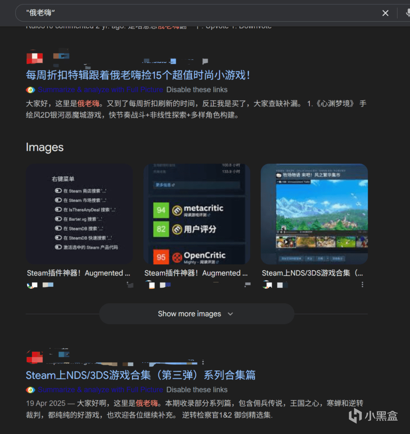
Task: Click the source favicon under the 右键菜单 image
Action: (32, 285)
